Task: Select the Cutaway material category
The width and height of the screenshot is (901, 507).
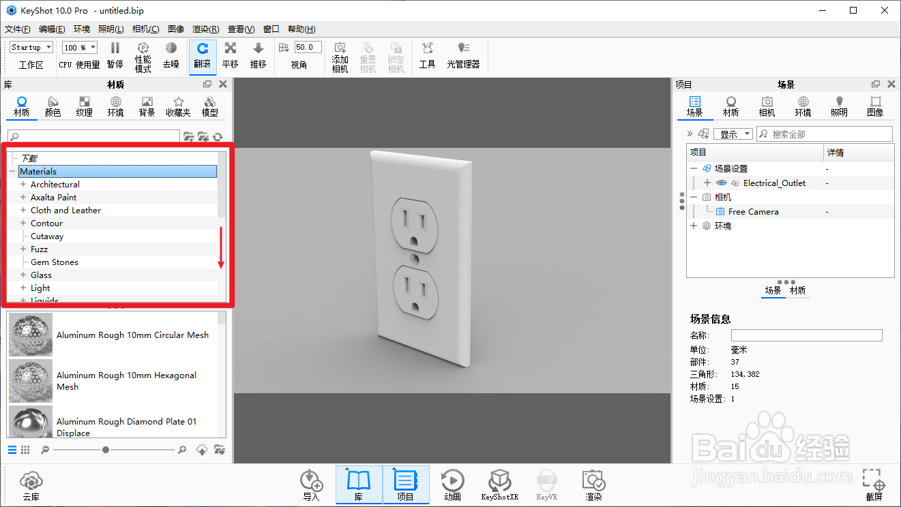Action: click(x=47, y=236)
